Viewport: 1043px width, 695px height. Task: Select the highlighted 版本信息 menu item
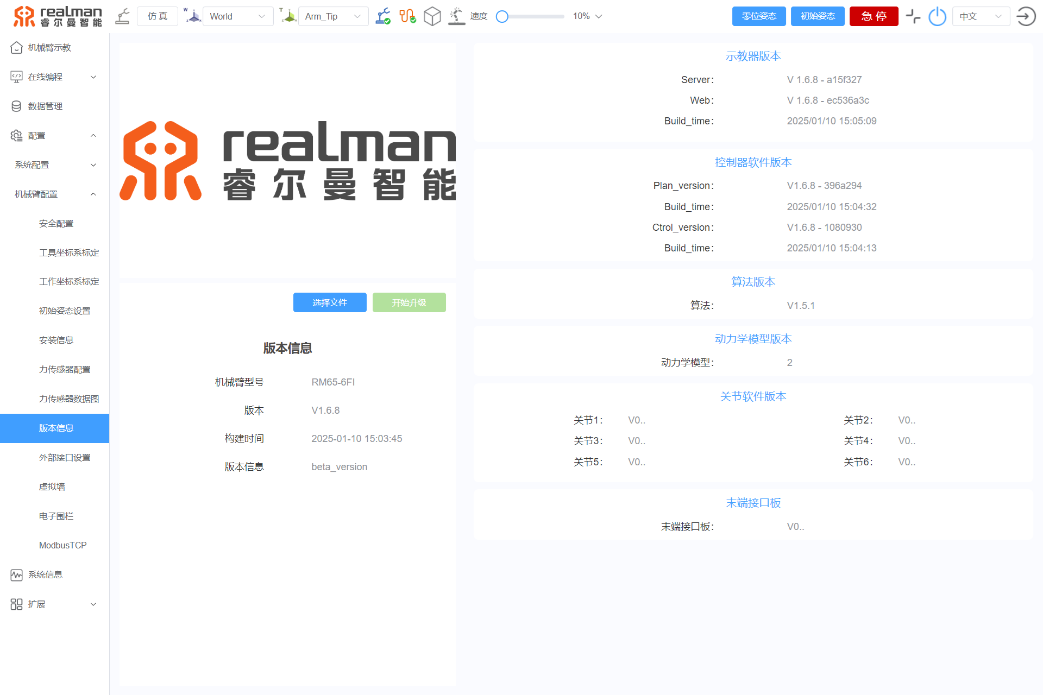pyautogui.click(x=54, y=428)
